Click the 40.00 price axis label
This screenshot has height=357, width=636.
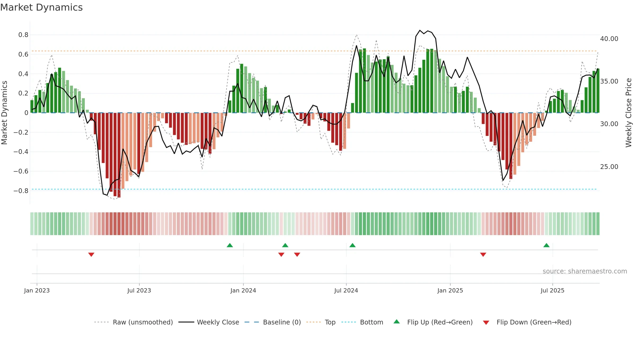click(609, 39)
